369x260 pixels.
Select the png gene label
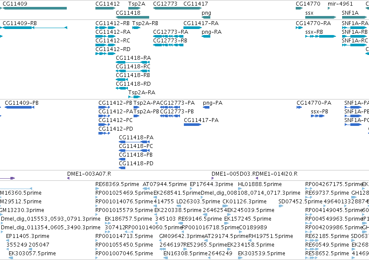click(x=206, y=13)
